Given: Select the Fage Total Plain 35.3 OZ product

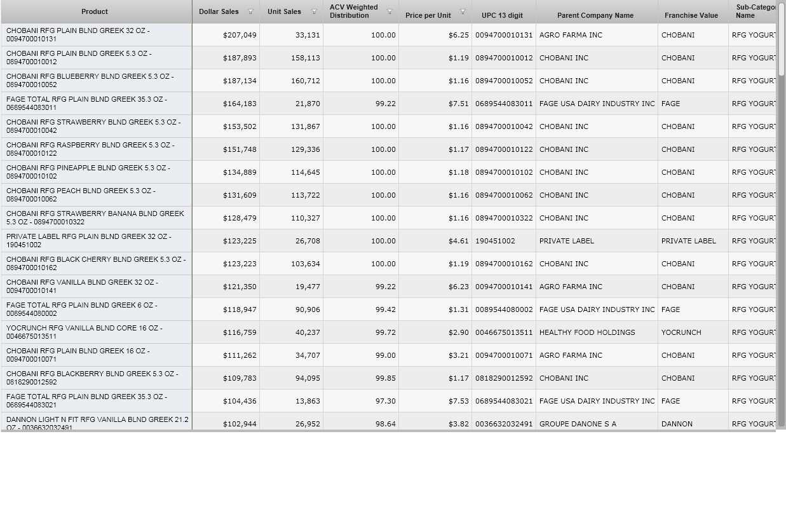Looking at the screenshot, I should pyautogui.click(x=95, y=104).
